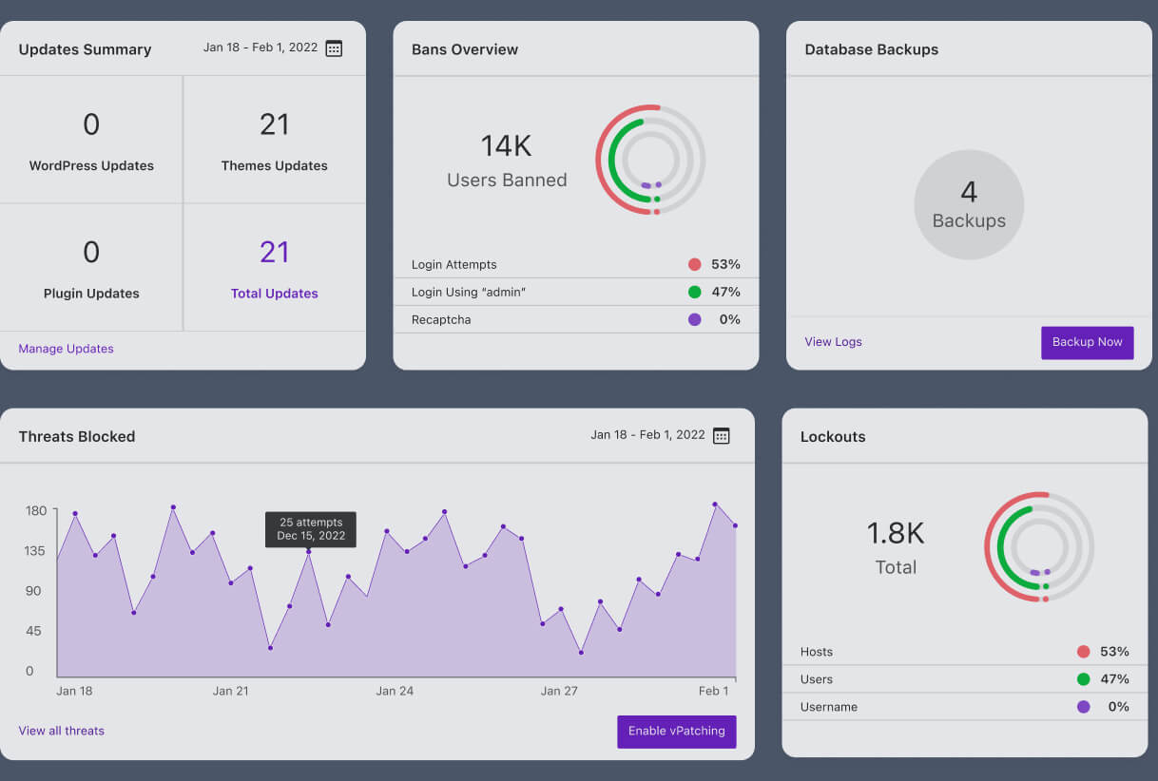The height and width of the screenshot is (781, 1158).
Task: Click the View Logs link
Action: click(833, 342)
